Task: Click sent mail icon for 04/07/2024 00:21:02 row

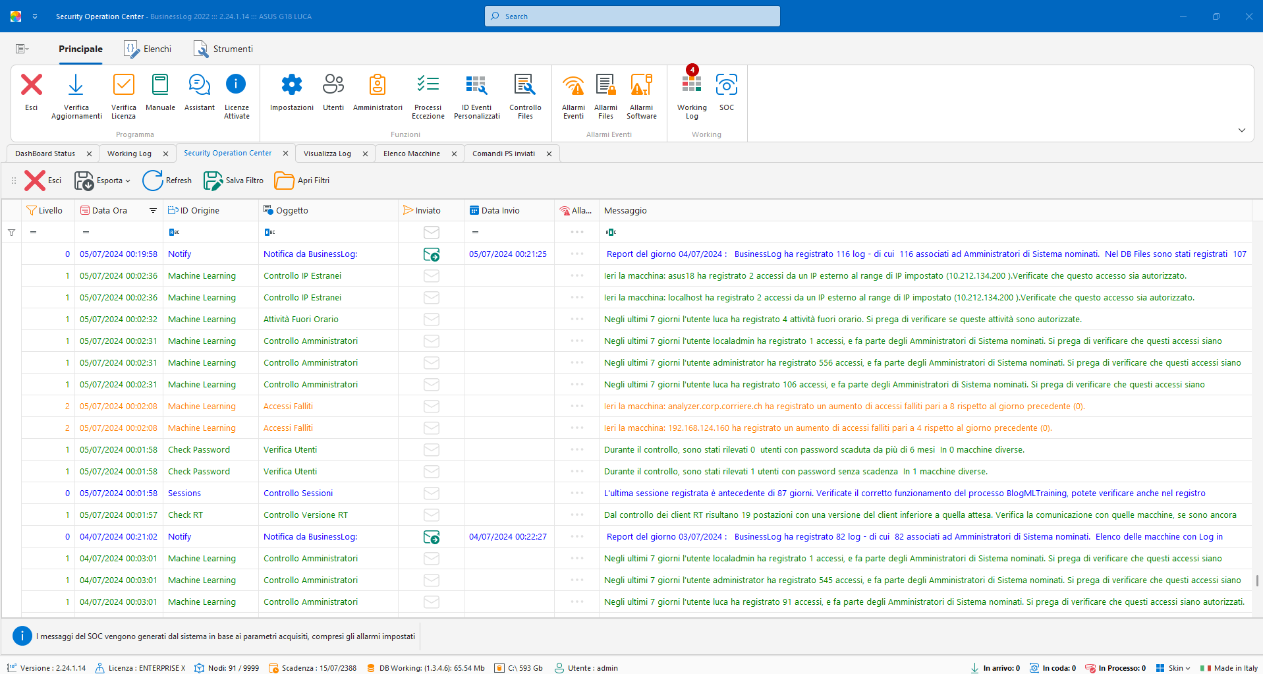Action: (432, 537)
